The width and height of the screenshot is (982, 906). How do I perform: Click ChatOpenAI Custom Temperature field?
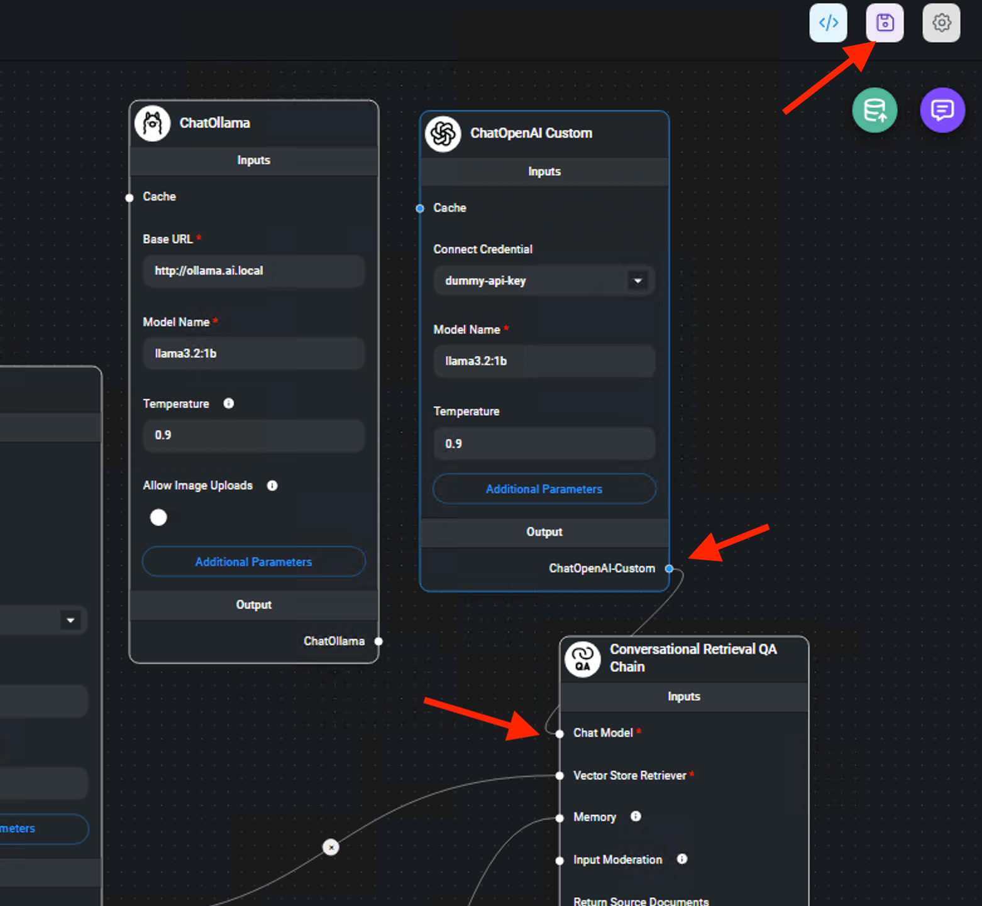544,444
